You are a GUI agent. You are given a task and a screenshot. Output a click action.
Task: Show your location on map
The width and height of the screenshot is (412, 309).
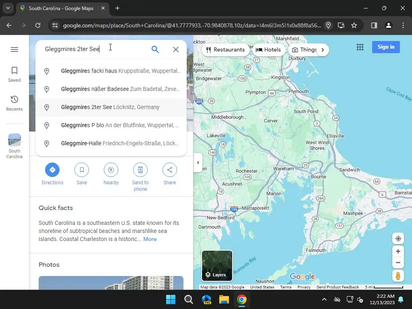click(398, 239)
